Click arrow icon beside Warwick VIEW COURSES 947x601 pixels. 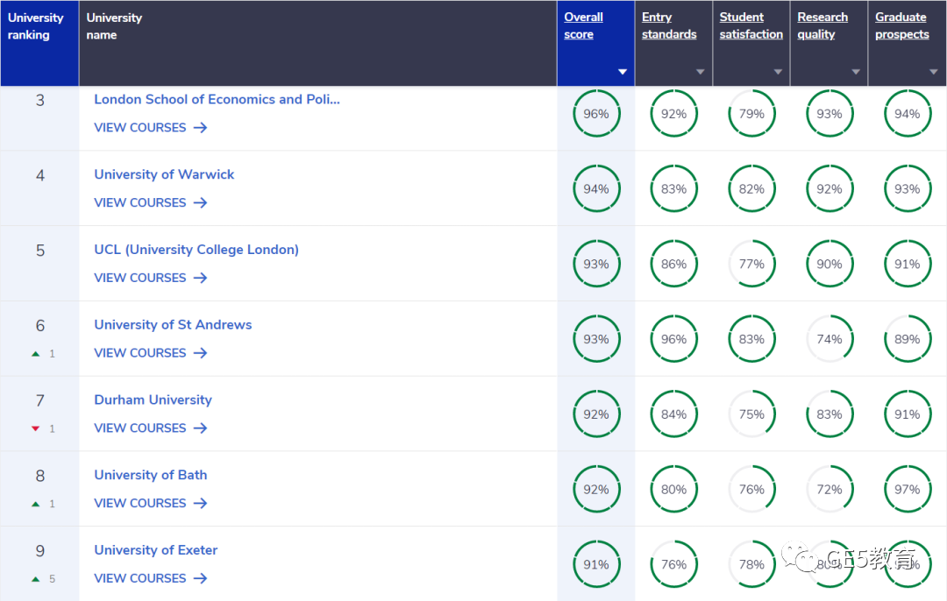tap(201, 202)
